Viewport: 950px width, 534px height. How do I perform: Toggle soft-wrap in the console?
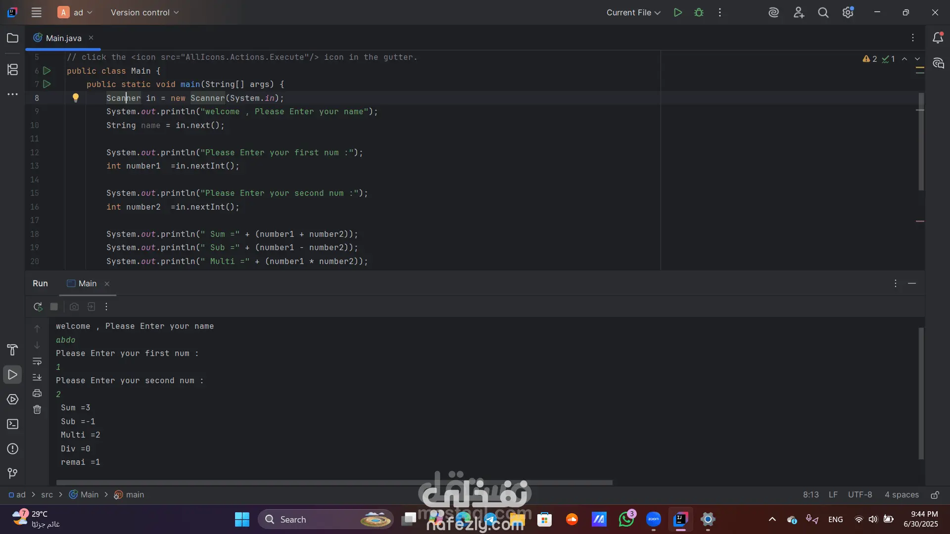[x=37, y=361]
